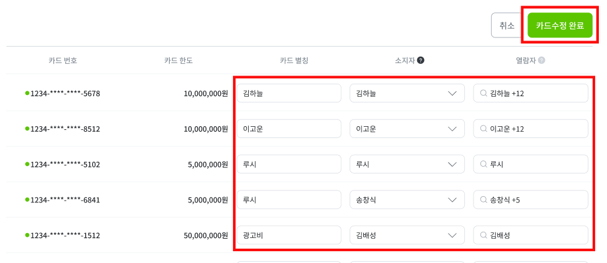Click the 카드 한도 column header

pyautogui.click(x=178, y=61)
